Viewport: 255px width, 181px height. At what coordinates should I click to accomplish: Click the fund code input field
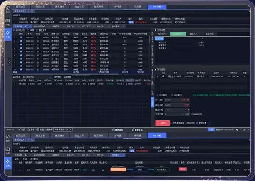click(177, 105)
